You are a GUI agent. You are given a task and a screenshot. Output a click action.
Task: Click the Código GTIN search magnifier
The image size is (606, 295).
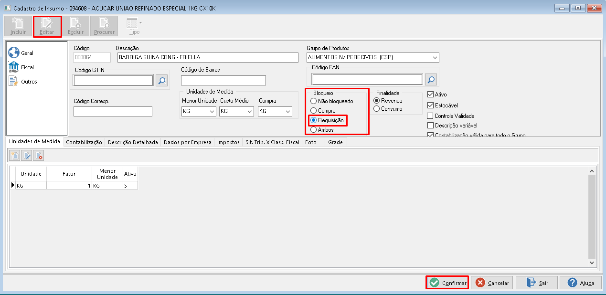coord(162,80)
